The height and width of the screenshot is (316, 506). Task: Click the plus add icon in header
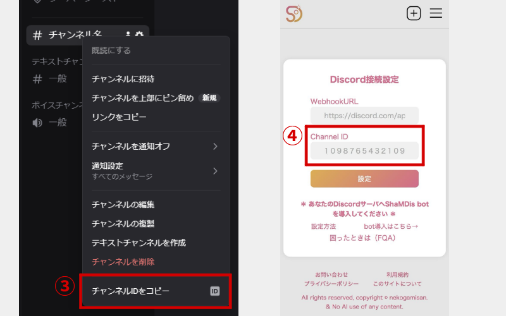point(414,13)
